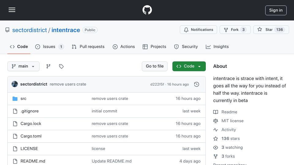Click the Star count badge showing 136

[x=280, y=30]
